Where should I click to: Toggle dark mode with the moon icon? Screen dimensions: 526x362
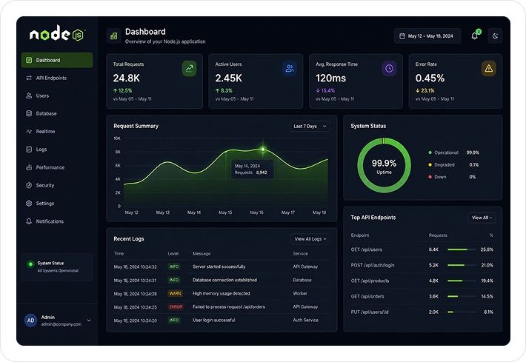point(495,36)
